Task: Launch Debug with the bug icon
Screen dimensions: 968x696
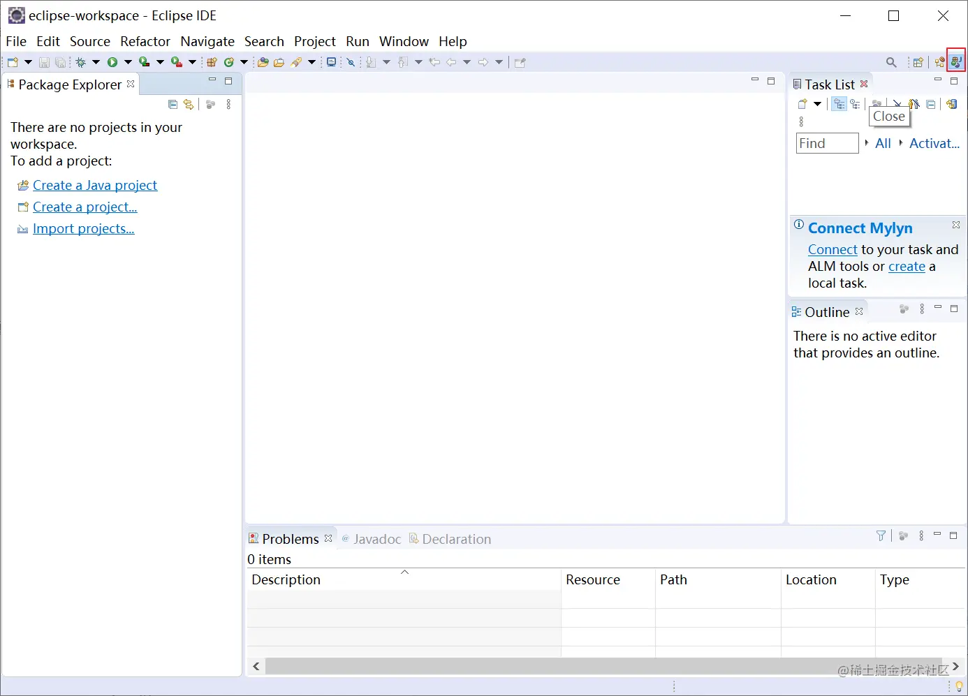Action: point(80,62)
